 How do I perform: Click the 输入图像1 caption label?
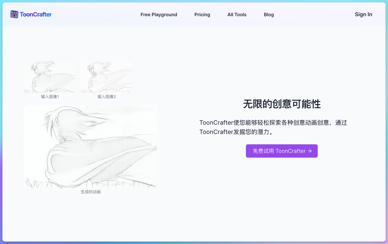pyautogui.click(x=50, y=97)
